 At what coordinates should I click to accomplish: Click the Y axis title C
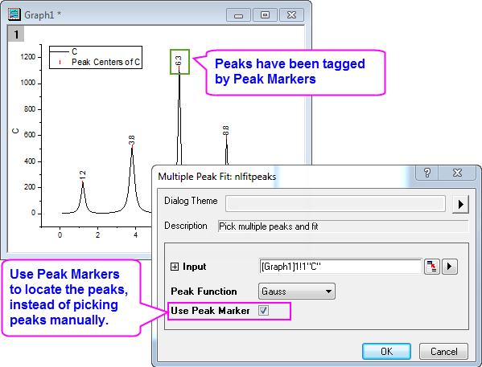[x=15, y=131]
